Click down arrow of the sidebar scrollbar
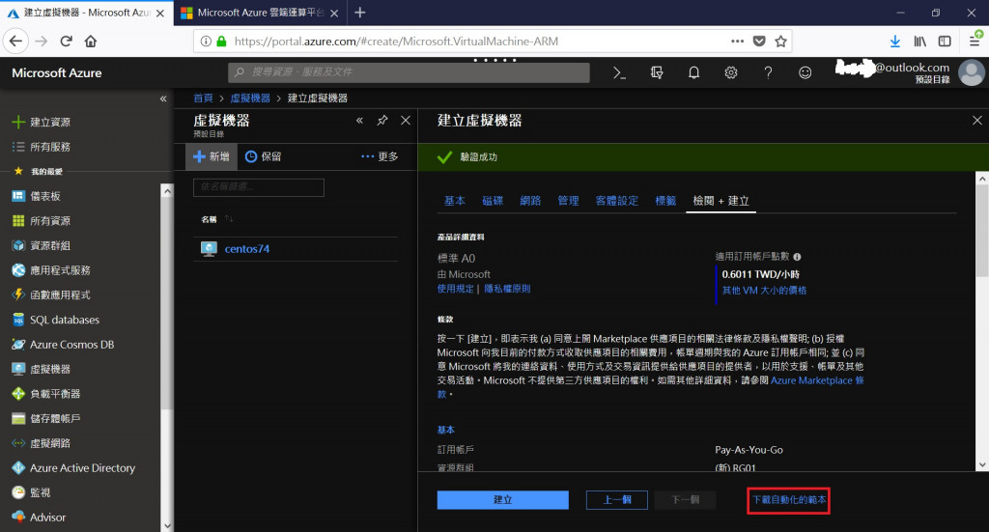This screenshot has width=989, height=532. coord(166,525)
